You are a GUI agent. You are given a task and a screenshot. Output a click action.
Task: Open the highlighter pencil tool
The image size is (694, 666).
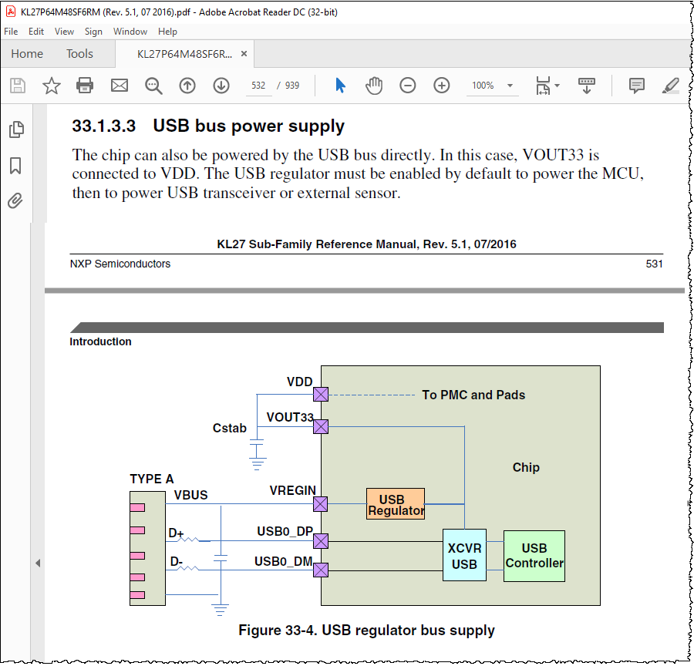pyautogui.click(x=669, y=86)
